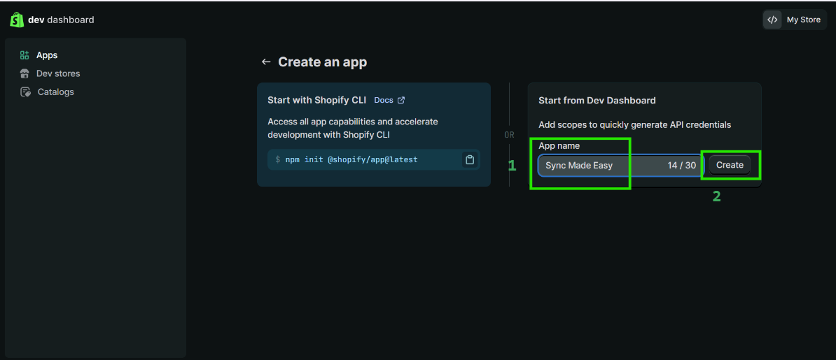Click the Create button
The width and height of the screenshot is (836, 360).
click(730, 165)
